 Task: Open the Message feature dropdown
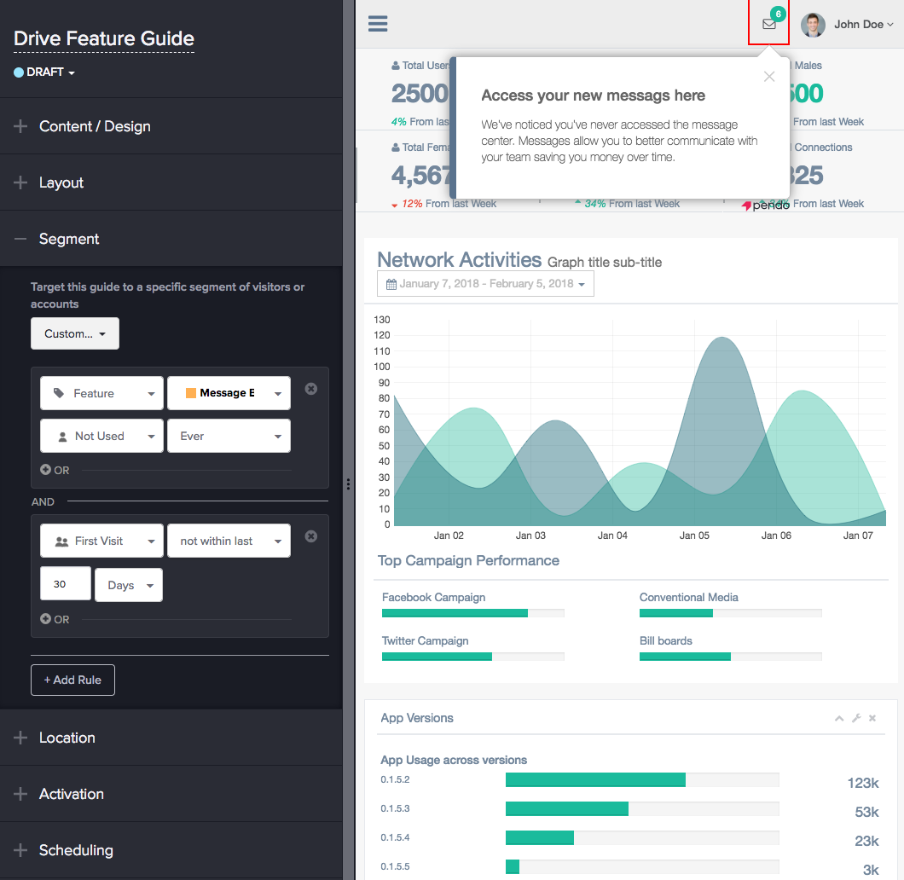tap(229, 393)
